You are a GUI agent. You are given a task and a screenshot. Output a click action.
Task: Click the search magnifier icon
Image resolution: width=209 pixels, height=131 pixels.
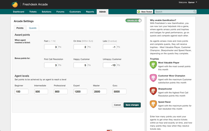pyautogui.click(x=194, y=12)
